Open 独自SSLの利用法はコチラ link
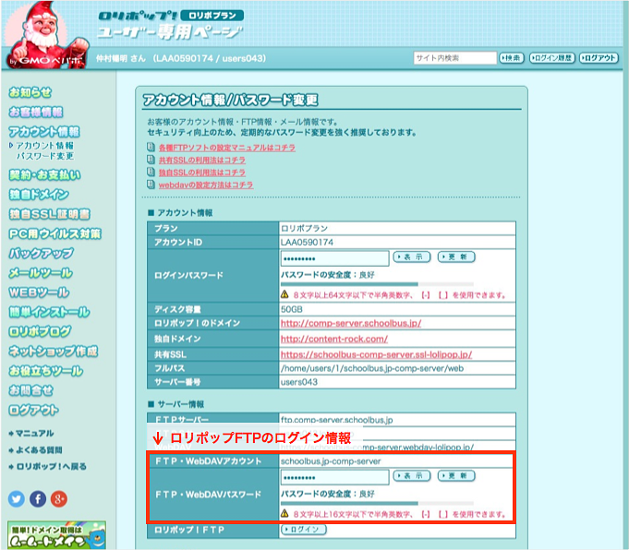 point(201,173)
